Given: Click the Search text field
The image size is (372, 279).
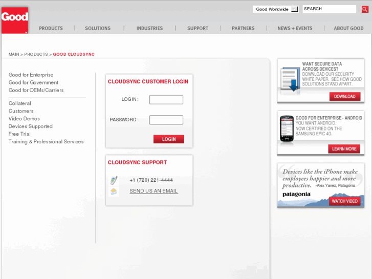Looking at the screenshot, I should pos(330,9).
